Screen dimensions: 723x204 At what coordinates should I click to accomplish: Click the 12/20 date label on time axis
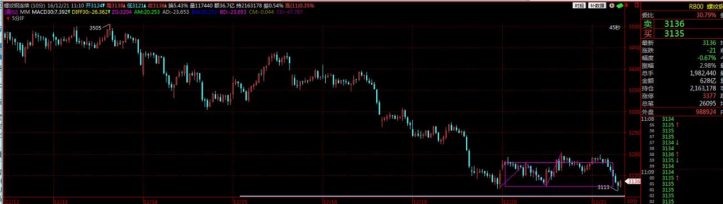[510, 201]
